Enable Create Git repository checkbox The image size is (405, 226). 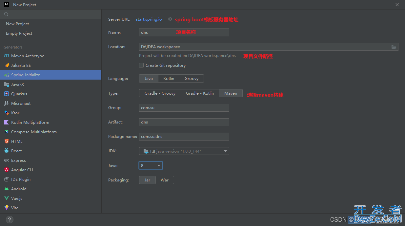click(141, 65)
